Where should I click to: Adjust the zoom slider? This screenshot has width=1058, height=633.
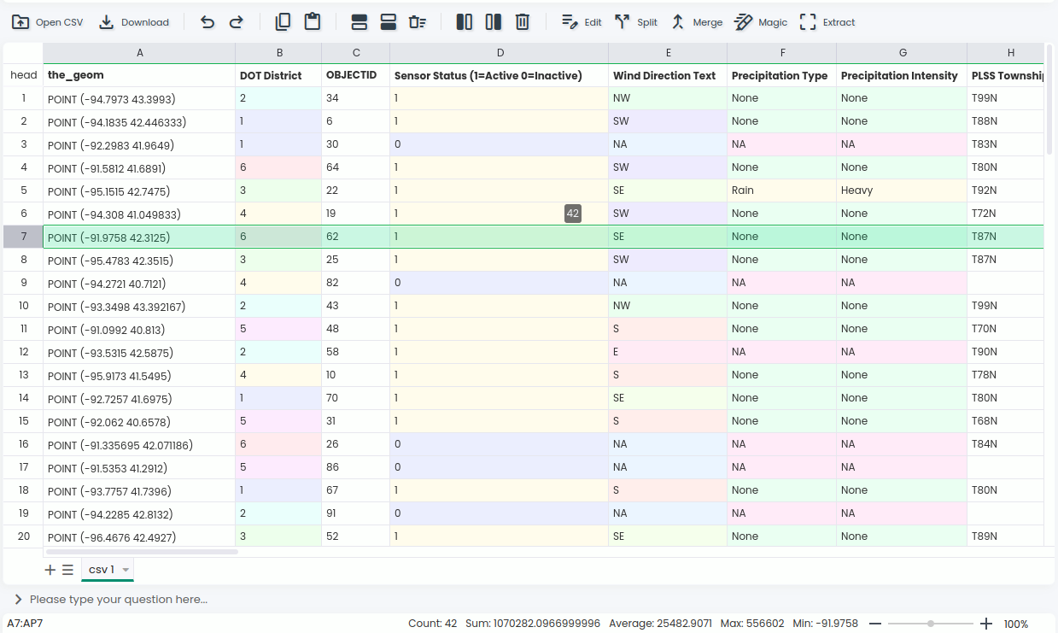pos(930,624)
